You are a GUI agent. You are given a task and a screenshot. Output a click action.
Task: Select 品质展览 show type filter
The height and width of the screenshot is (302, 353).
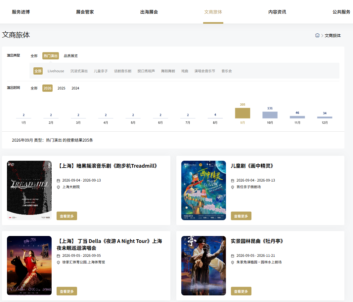pyautogui.click(x=71, y=56)
